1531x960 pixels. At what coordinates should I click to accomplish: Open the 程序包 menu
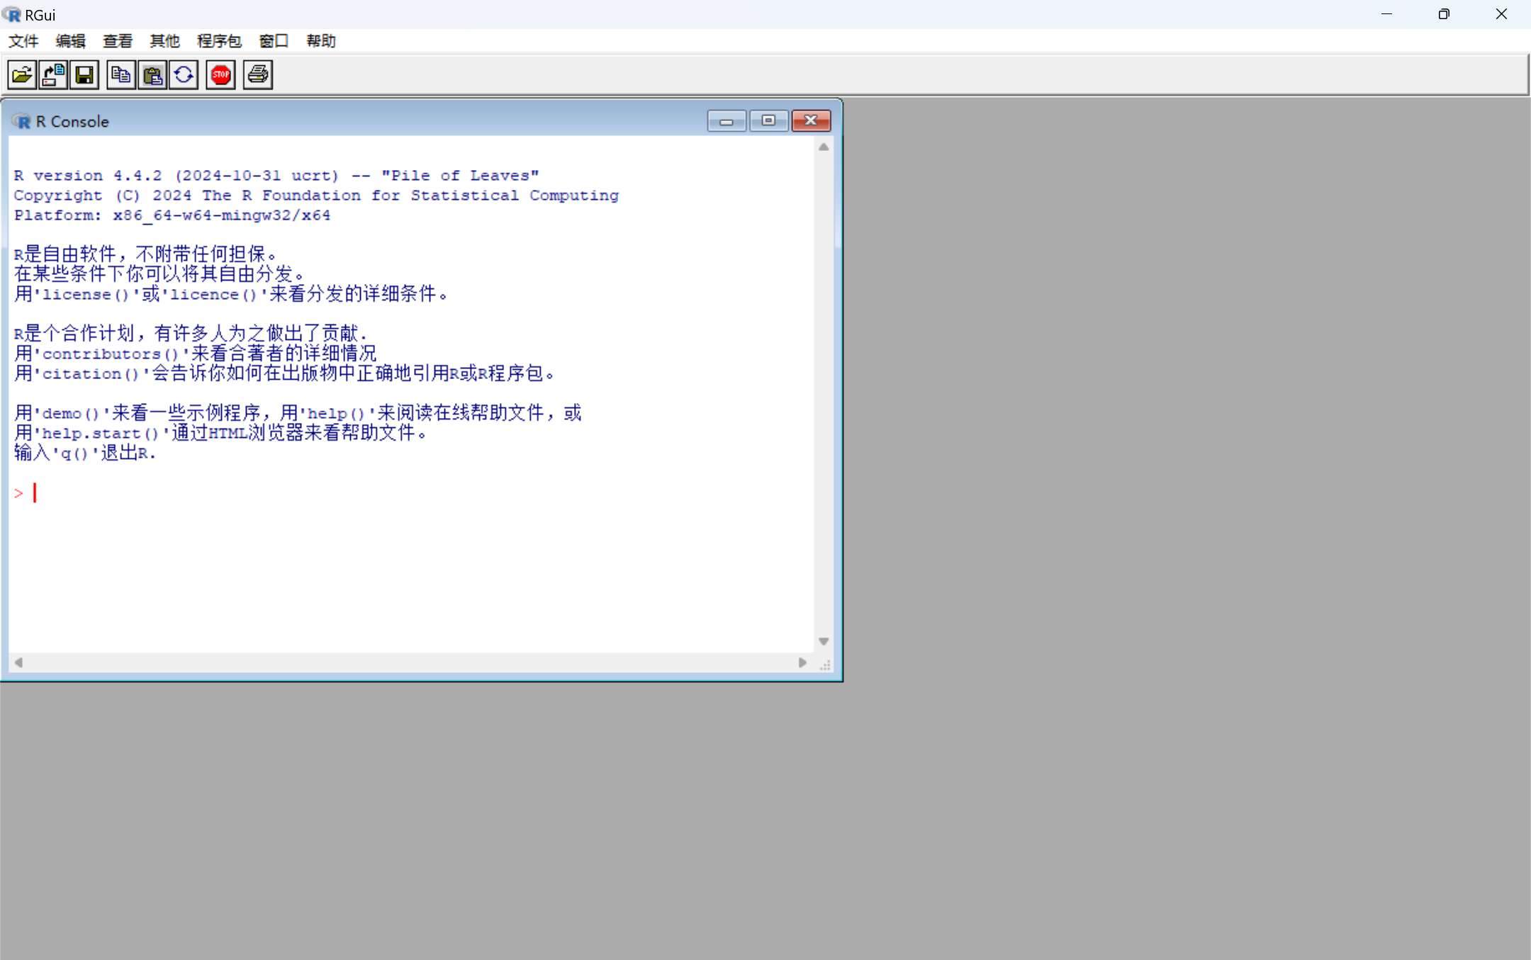[x=219, y=41]
